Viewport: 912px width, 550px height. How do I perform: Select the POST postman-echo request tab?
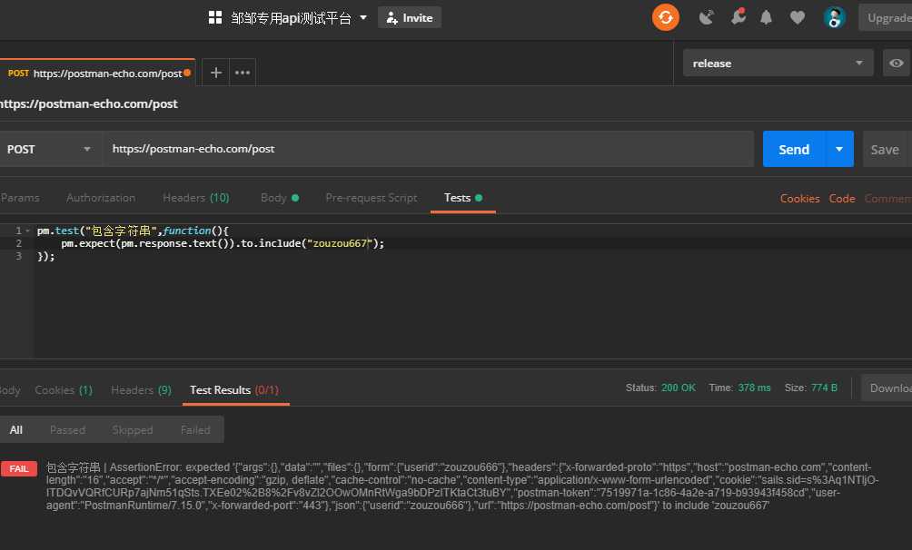tap(96, 74)
